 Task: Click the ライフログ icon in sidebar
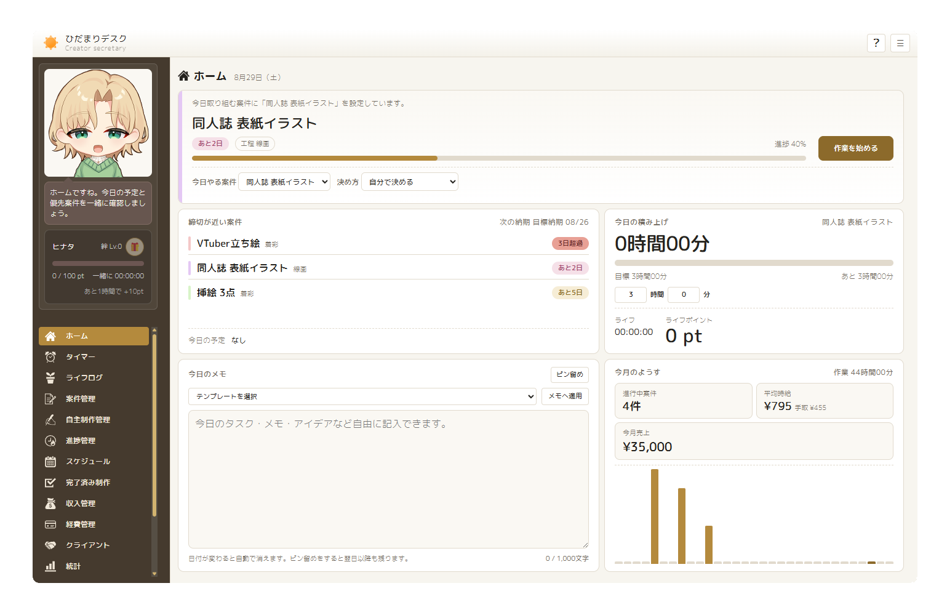(50, 378)
